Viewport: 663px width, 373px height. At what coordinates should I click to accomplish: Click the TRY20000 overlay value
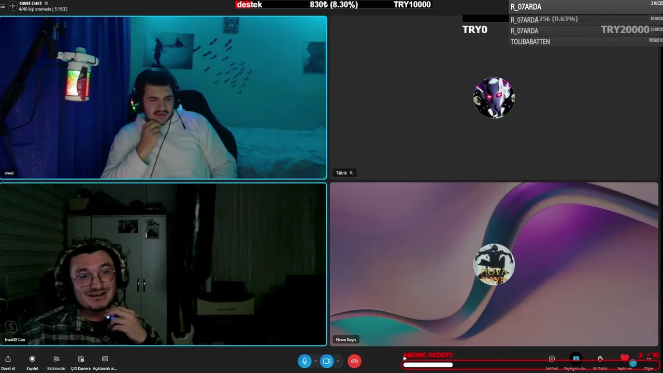click(x=625, y=30)
